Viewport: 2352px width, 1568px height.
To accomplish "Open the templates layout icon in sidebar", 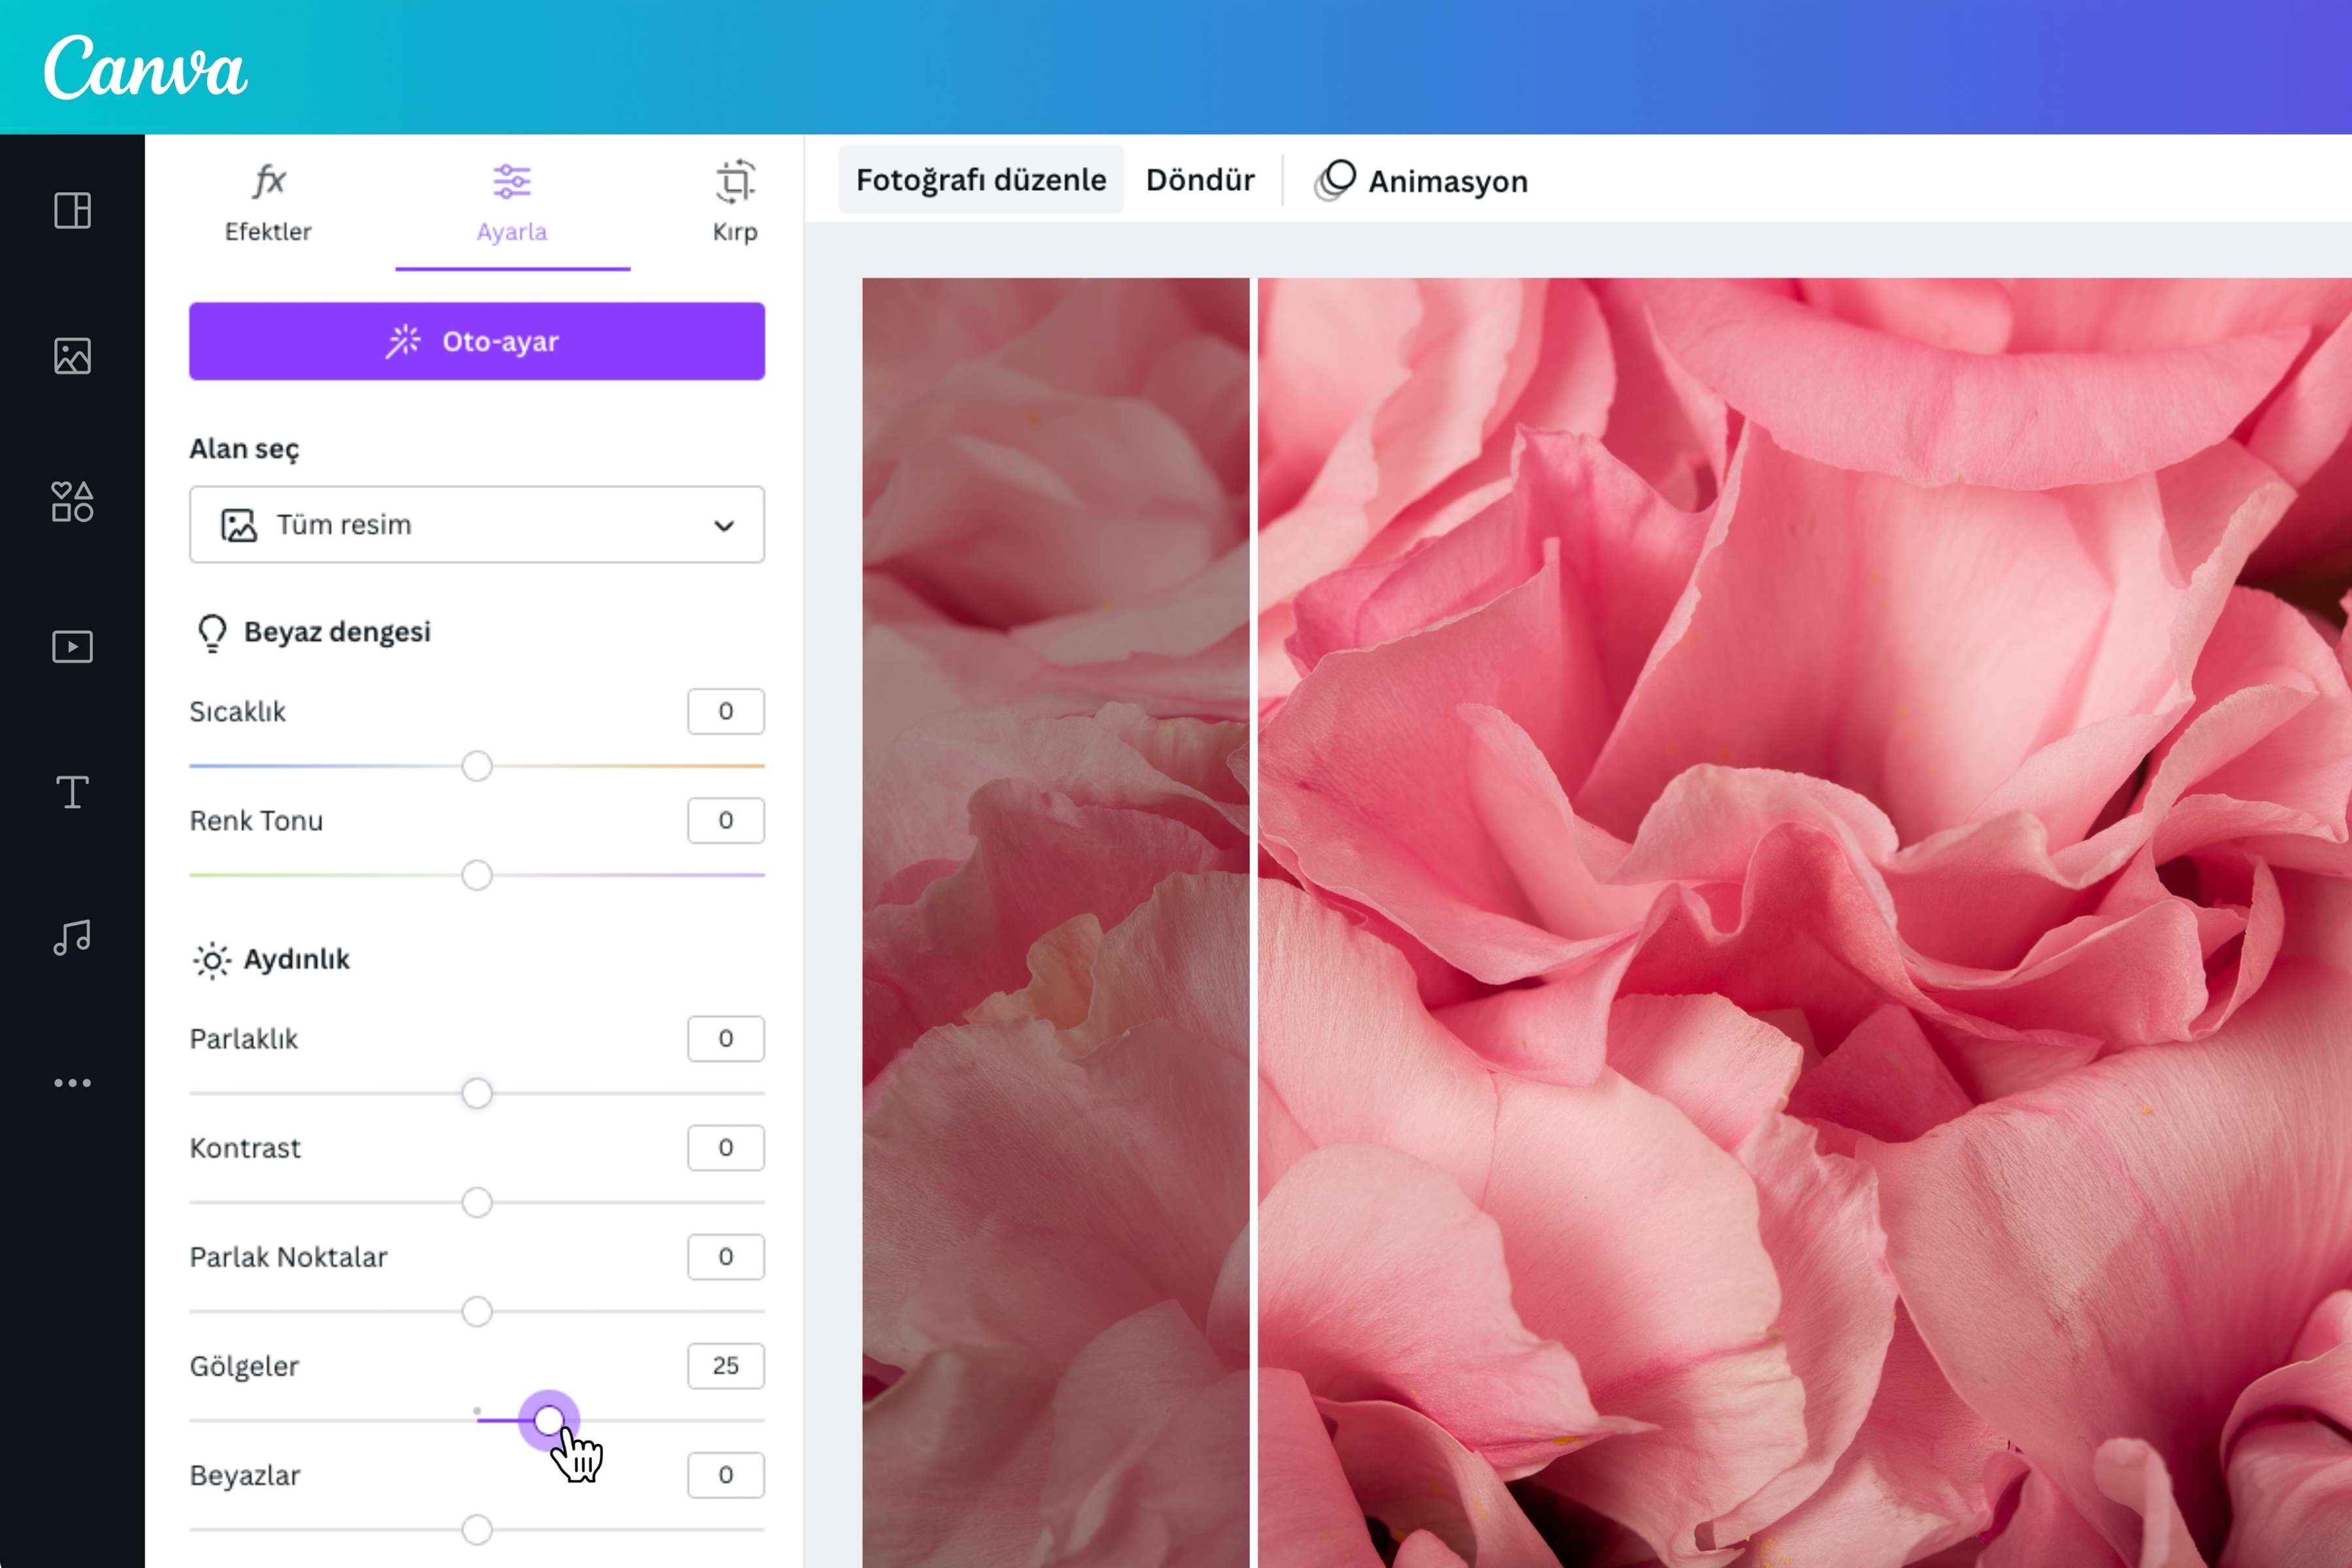I will click(x=72, y=211).
